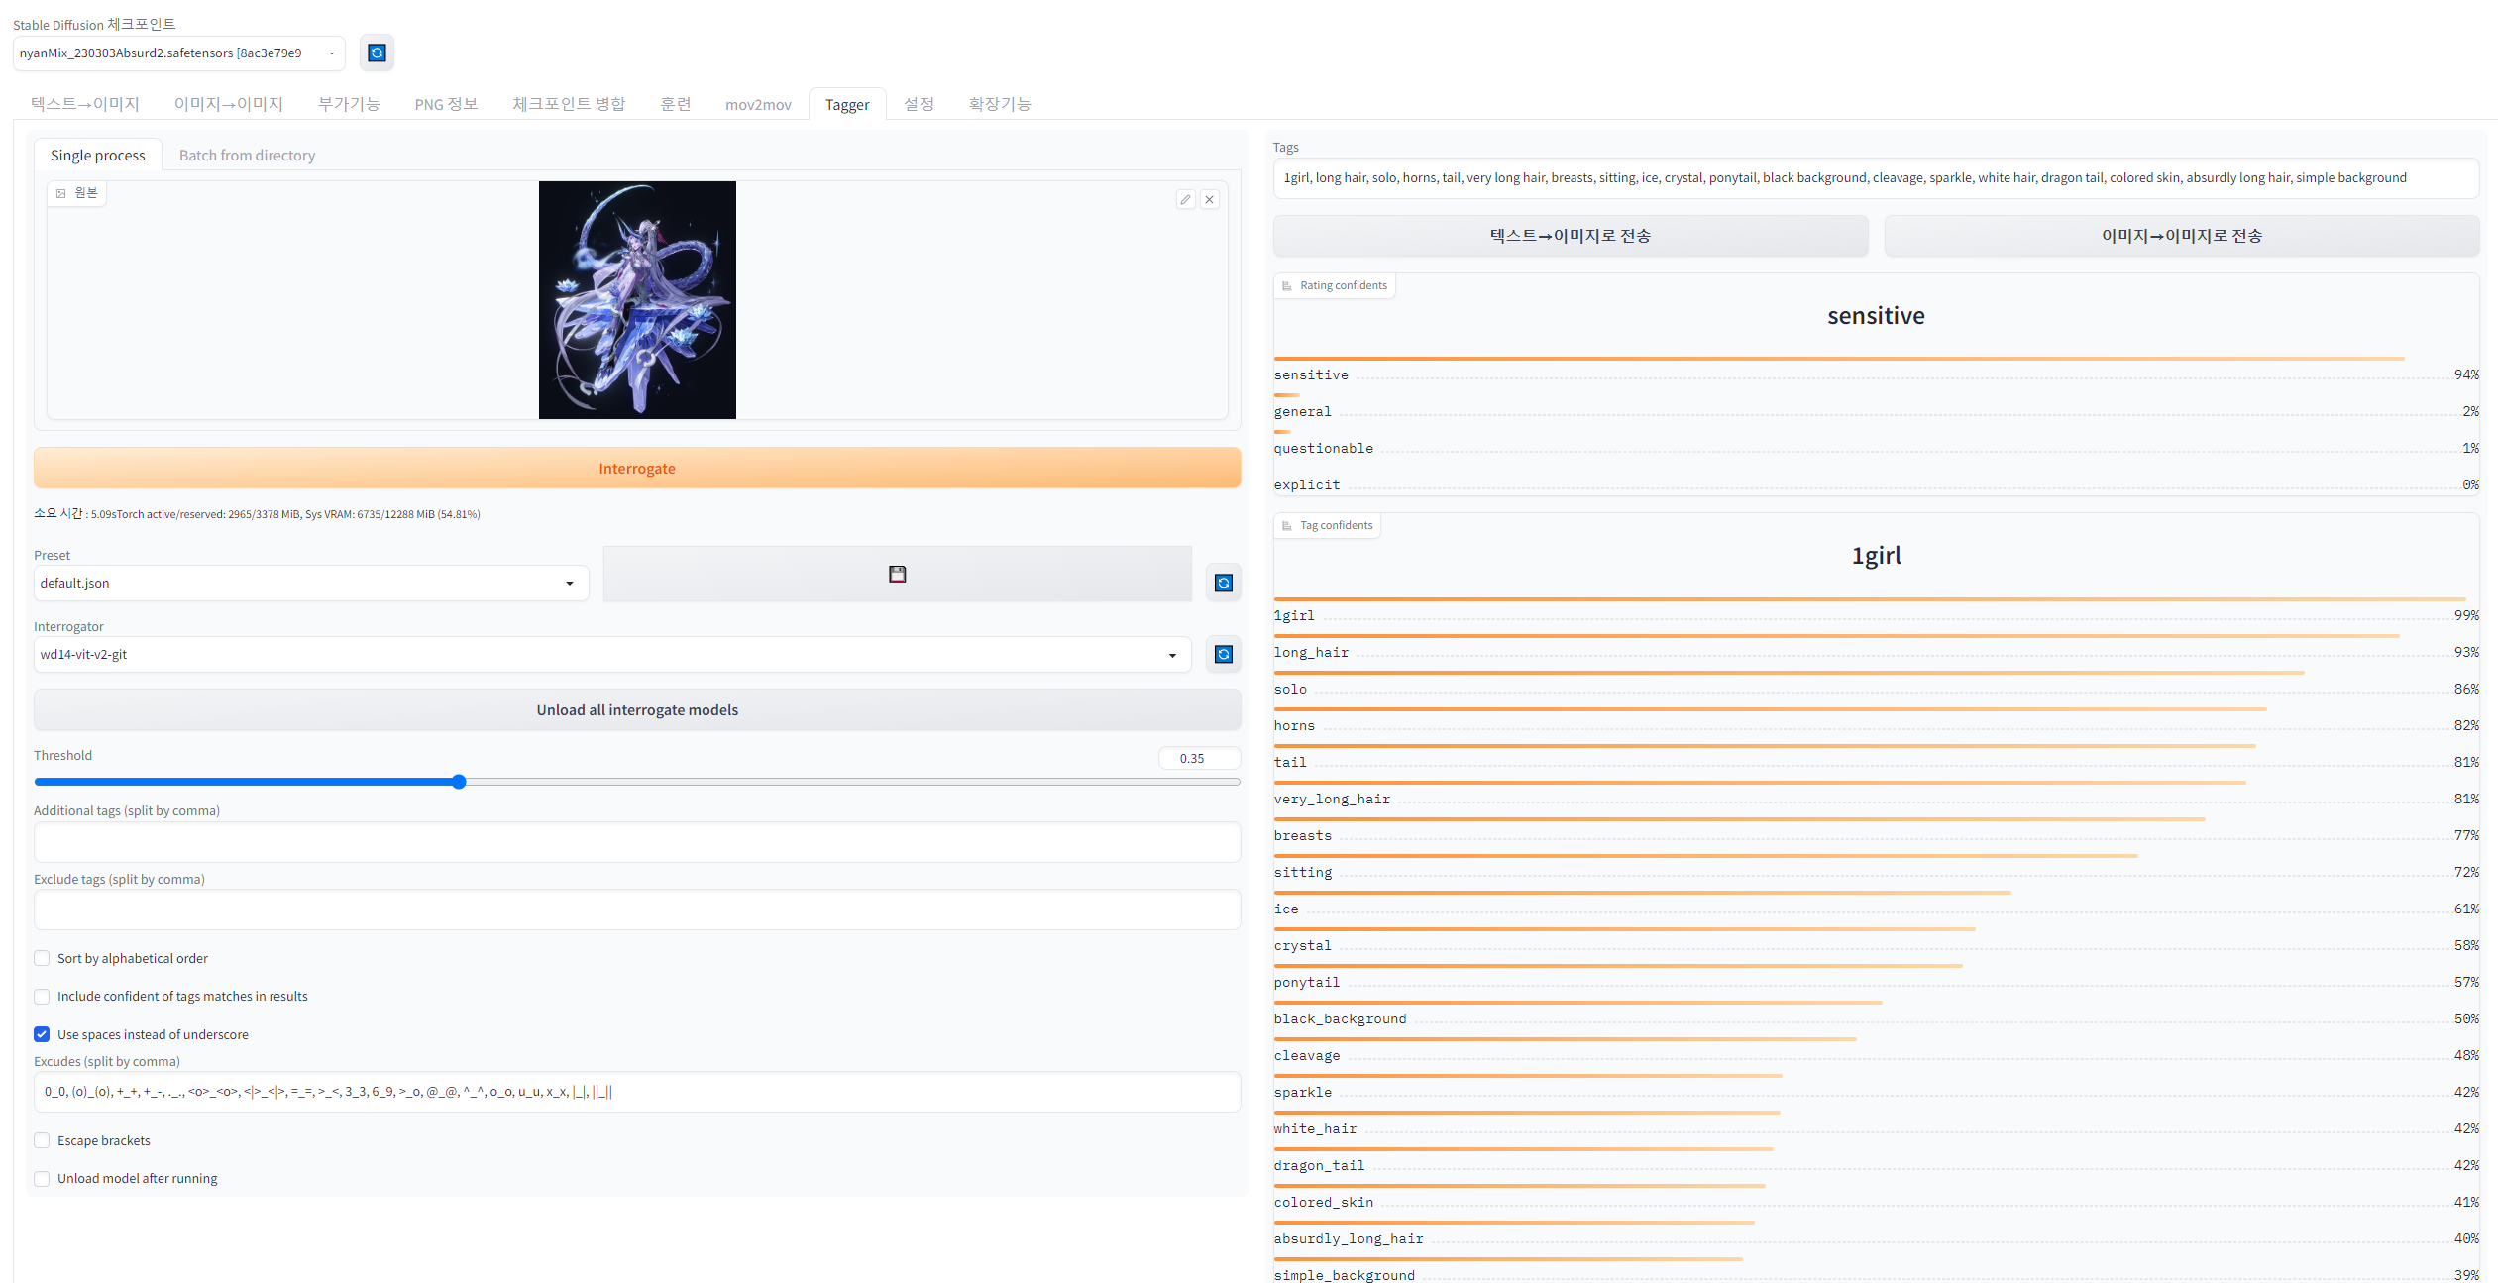The width and height of the screenshot is (2498, 1283).
Task: Switch to PNG 정보 tab
Action: point(446,104)
